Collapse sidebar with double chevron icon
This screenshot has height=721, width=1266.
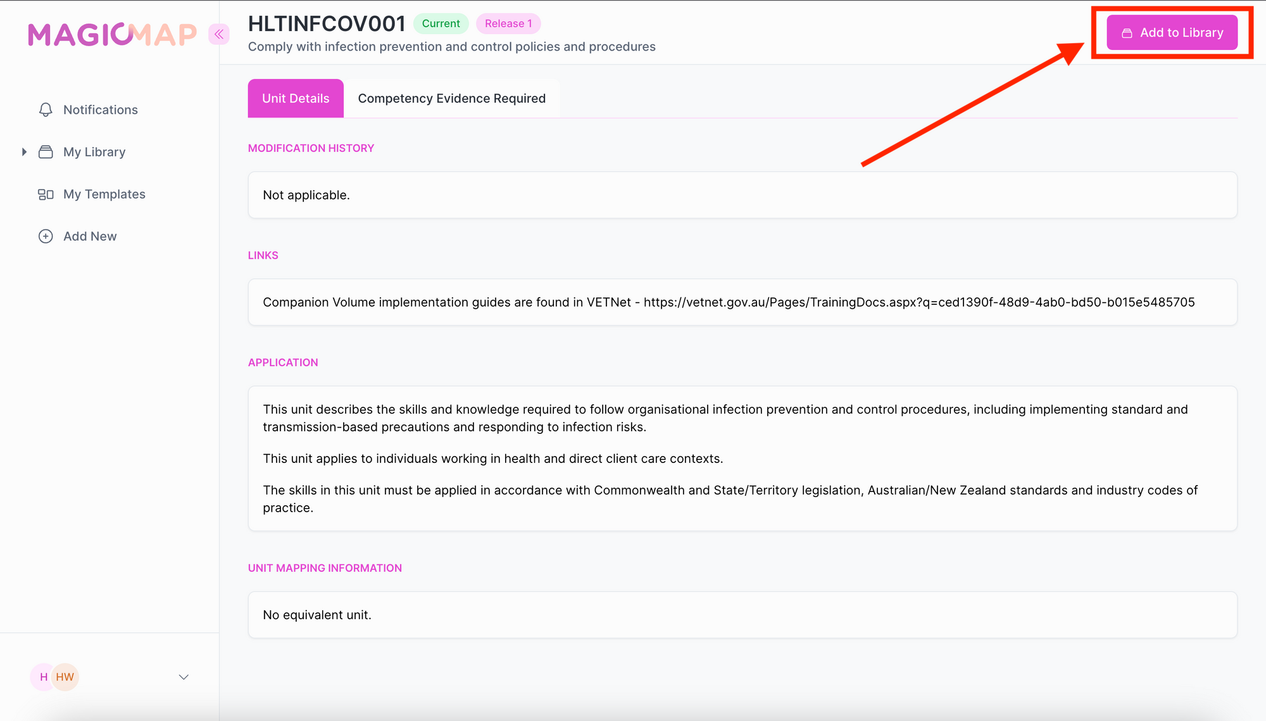pos(219,34)
